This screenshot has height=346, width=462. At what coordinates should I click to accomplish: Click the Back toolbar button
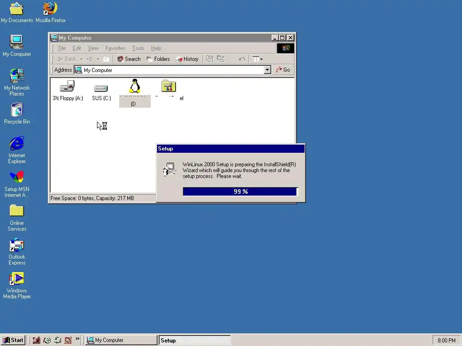click(67, 59)
